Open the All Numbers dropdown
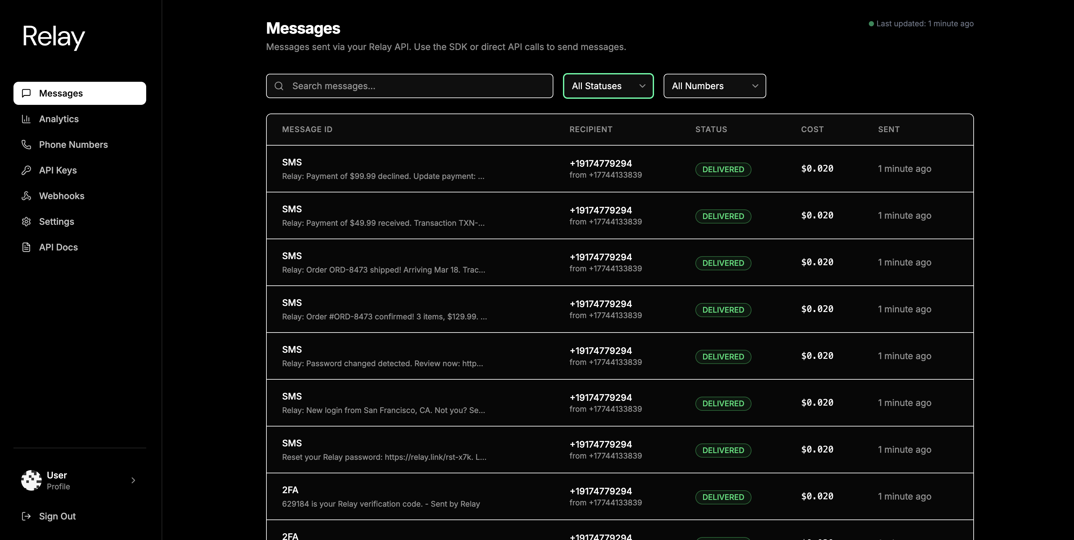The height and width of the screenshot is (540, 1074). [714, 86]
